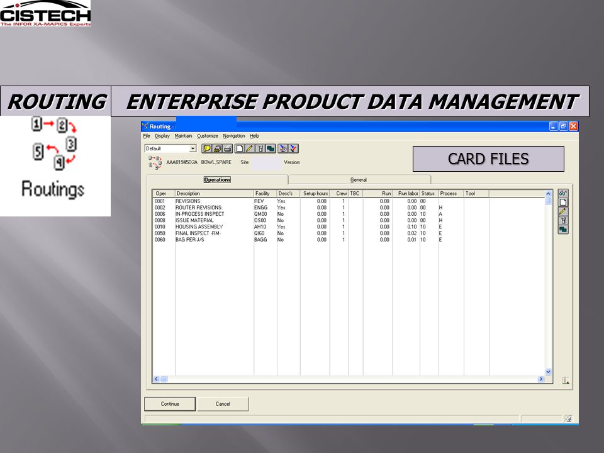Close the Routing window
The width and height of the screenshot is (604, 453).
[x=573, y=126]
